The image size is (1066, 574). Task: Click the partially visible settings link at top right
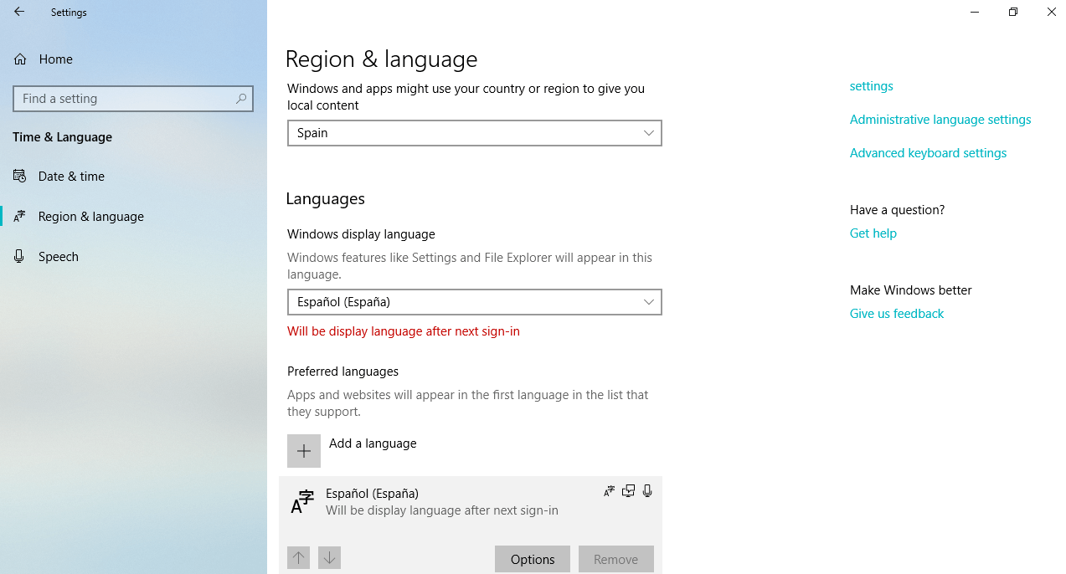pos(872,86)
